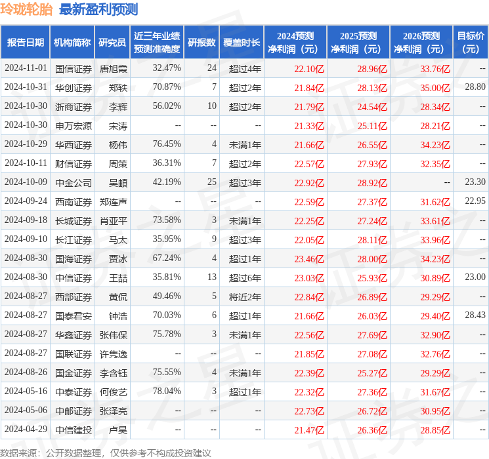Select the date 2024-11-01 cell
489x459 pixels.
point(26,68)
